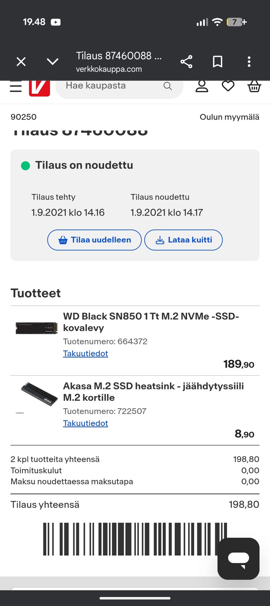The image size is (270, 606).
Task: Open the WD Black SSD thumbnail
Action: pos(37,328)
